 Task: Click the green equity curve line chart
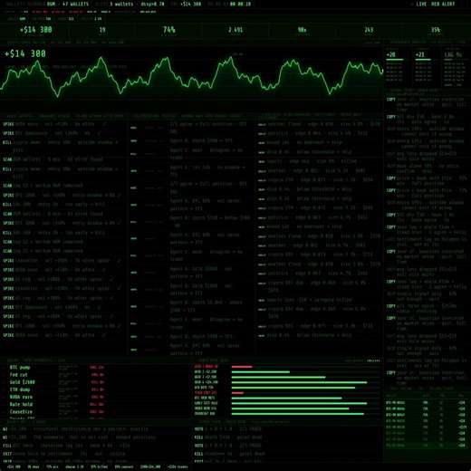(x=192, y=77)
